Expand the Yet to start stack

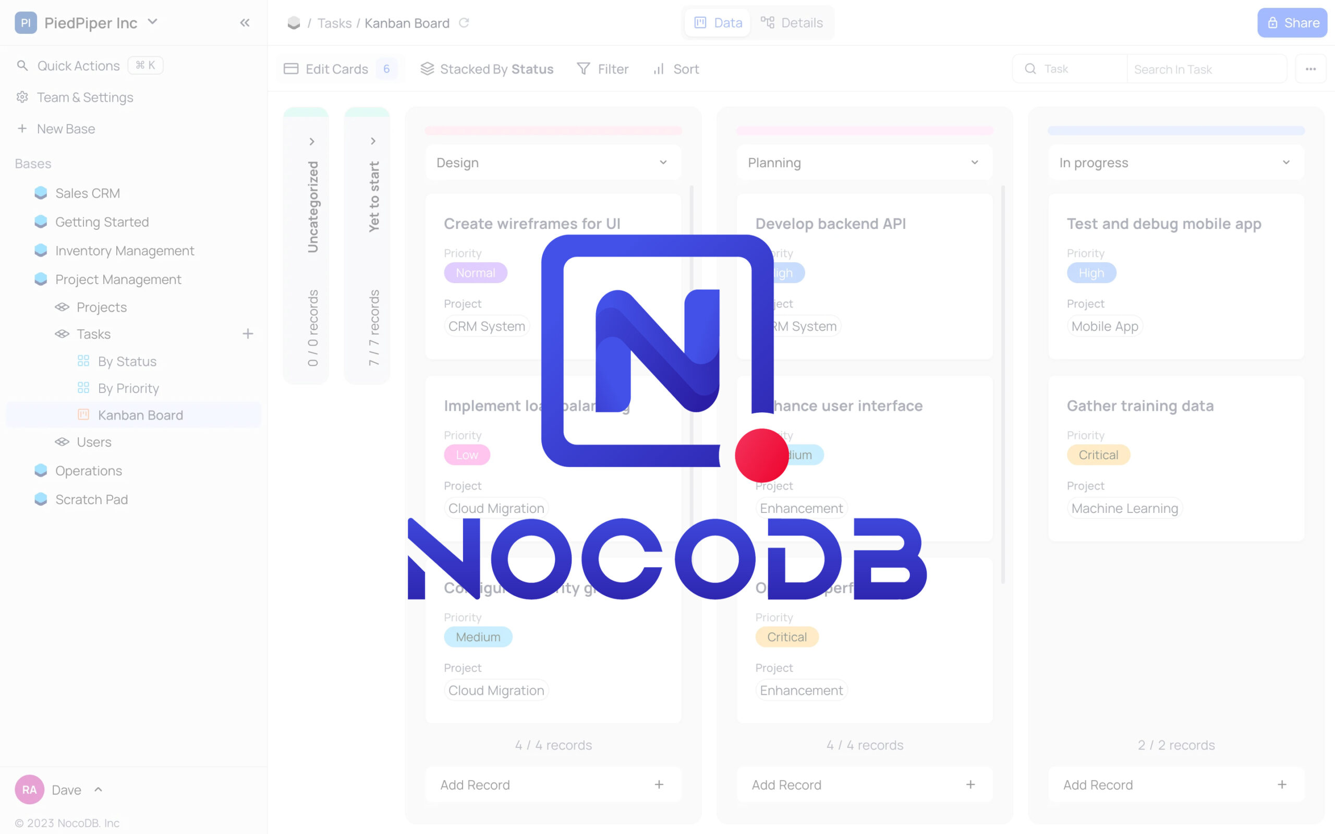click(373, 141)
